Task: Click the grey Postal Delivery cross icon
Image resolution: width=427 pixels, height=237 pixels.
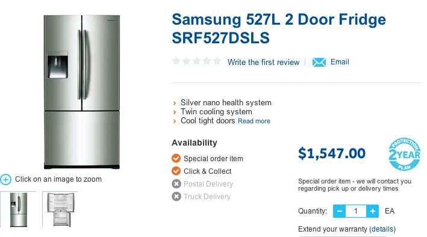Action: click(176, 183)
